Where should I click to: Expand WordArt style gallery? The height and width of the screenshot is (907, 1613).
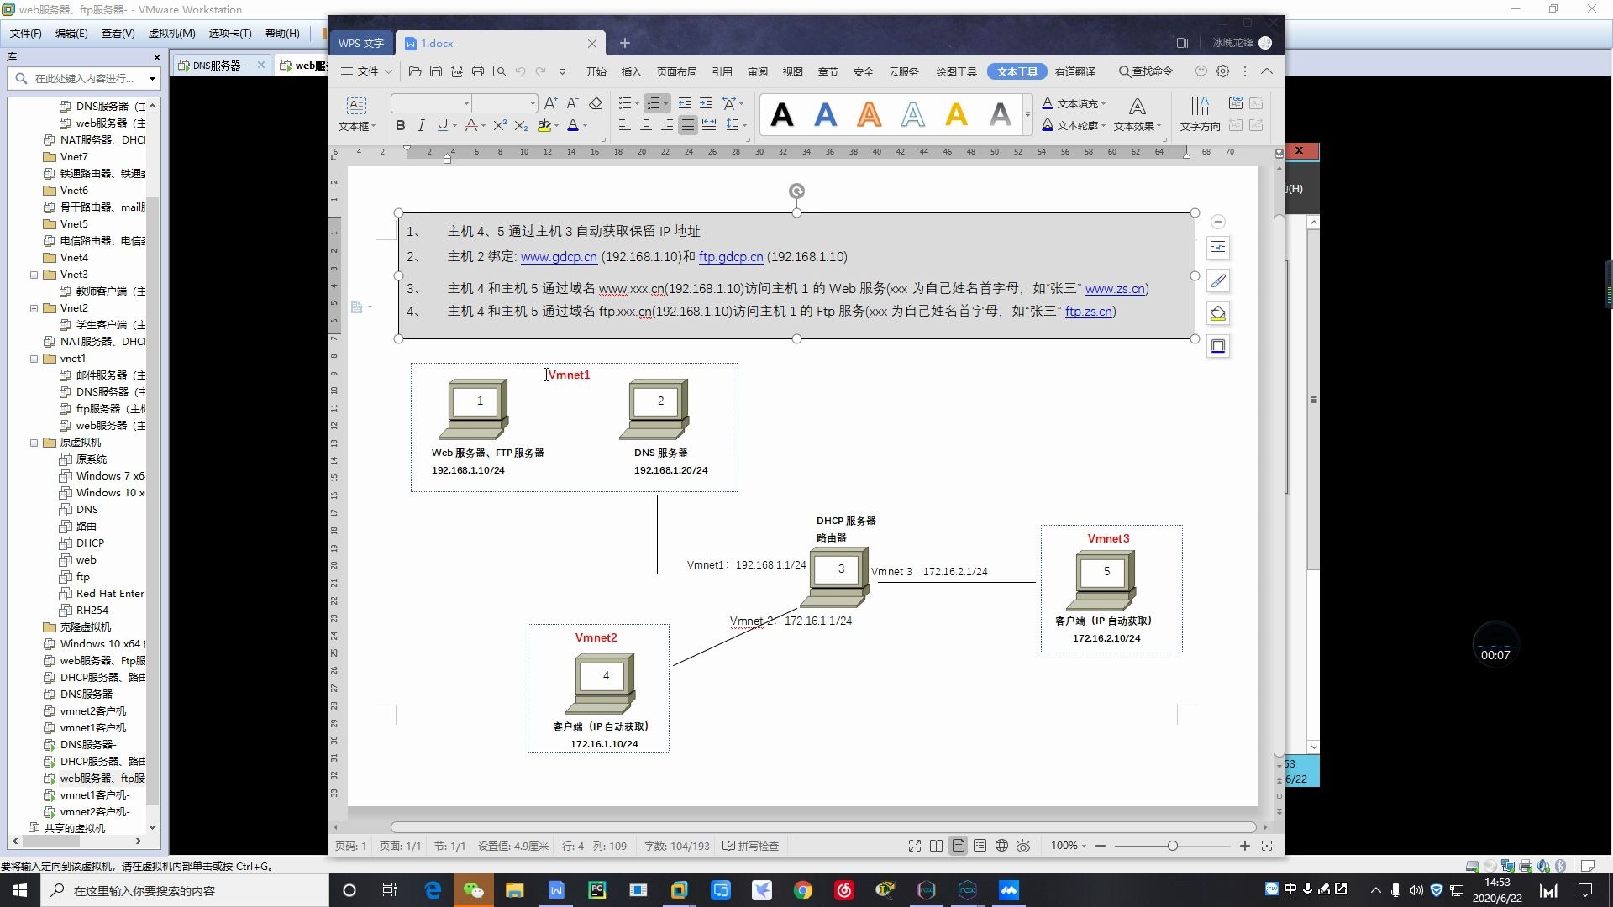(x=1027, y=114)
